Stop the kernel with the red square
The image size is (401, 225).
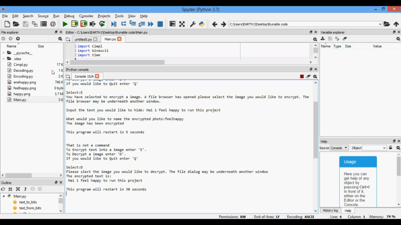(302, 77)
